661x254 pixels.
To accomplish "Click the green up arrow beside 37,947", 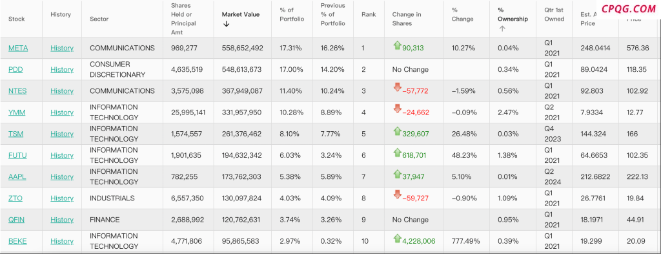I will [397, 175].
